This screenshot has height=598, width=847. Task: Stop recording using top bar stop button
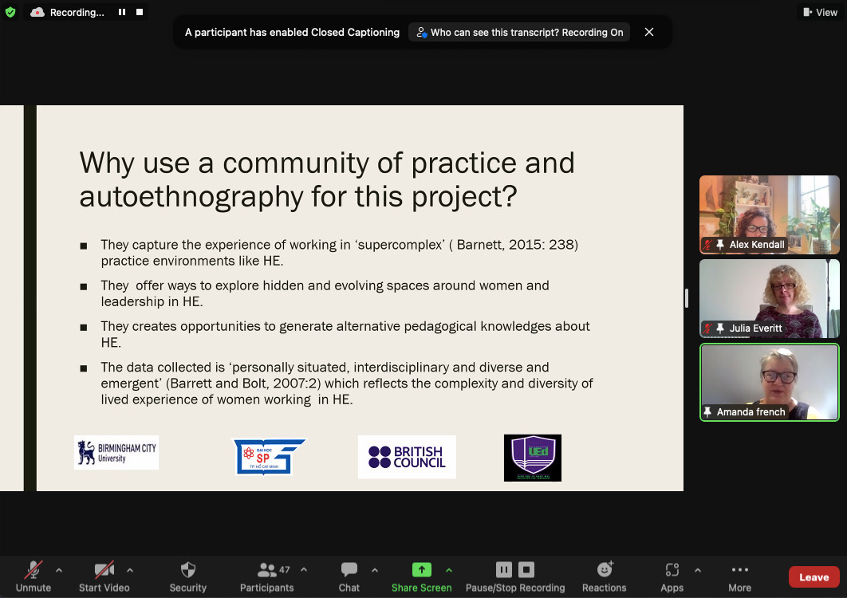tap(140, 12)
